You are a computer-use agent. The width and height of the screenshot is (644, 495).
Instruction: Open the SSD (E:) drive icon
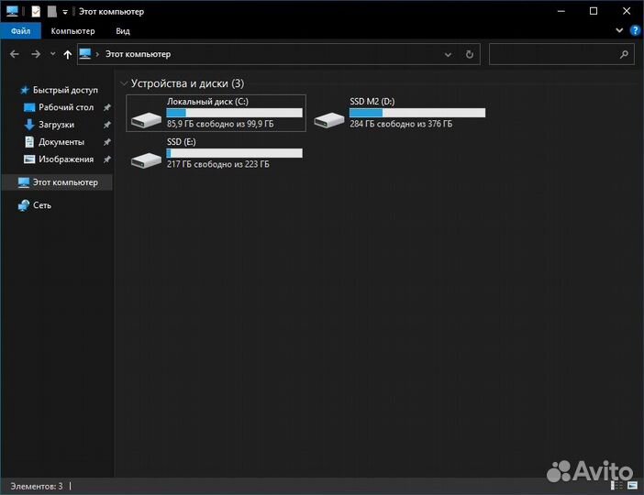coord(146,159)
